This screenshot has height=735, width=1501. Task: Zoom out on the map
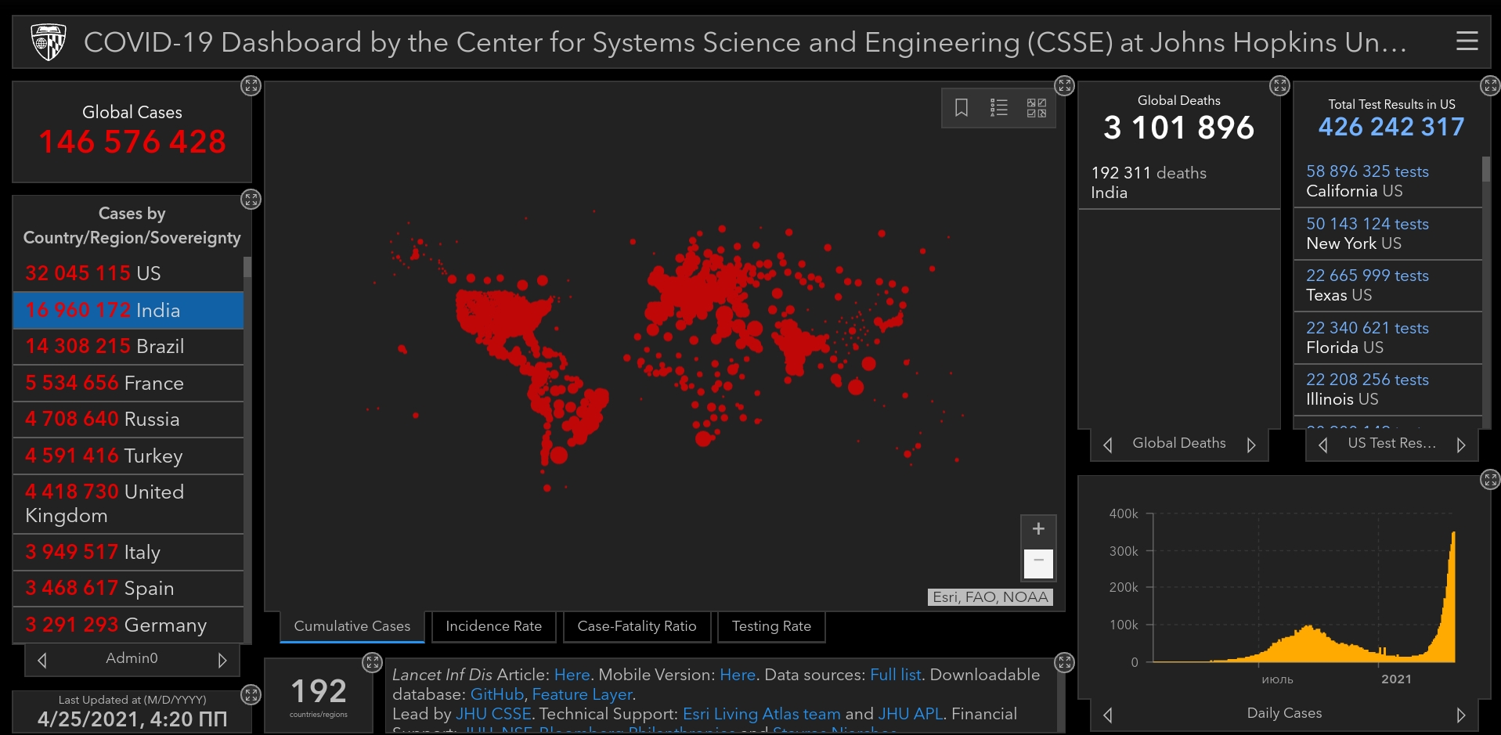click(1038, 563)
